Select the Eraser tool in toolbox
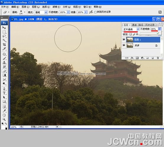 4,71
